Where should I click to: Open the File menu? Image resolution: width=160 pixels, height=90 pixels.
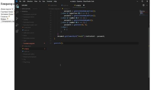tap(20, 1)
